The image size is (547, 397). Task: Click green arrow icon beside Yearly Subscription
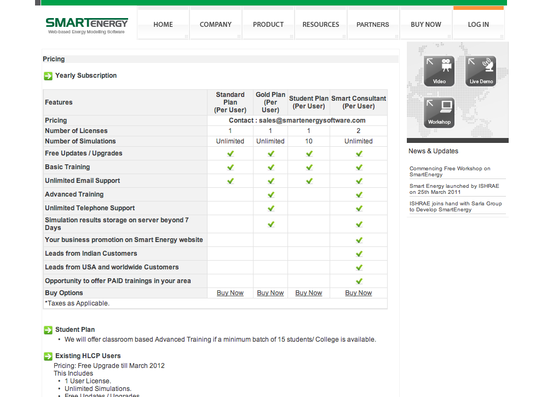48,76
